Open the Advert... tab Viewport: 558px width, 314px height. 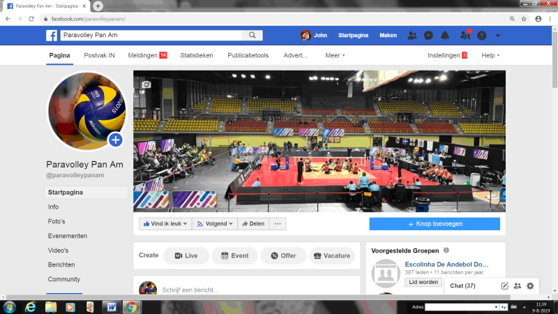click(296, 56)
